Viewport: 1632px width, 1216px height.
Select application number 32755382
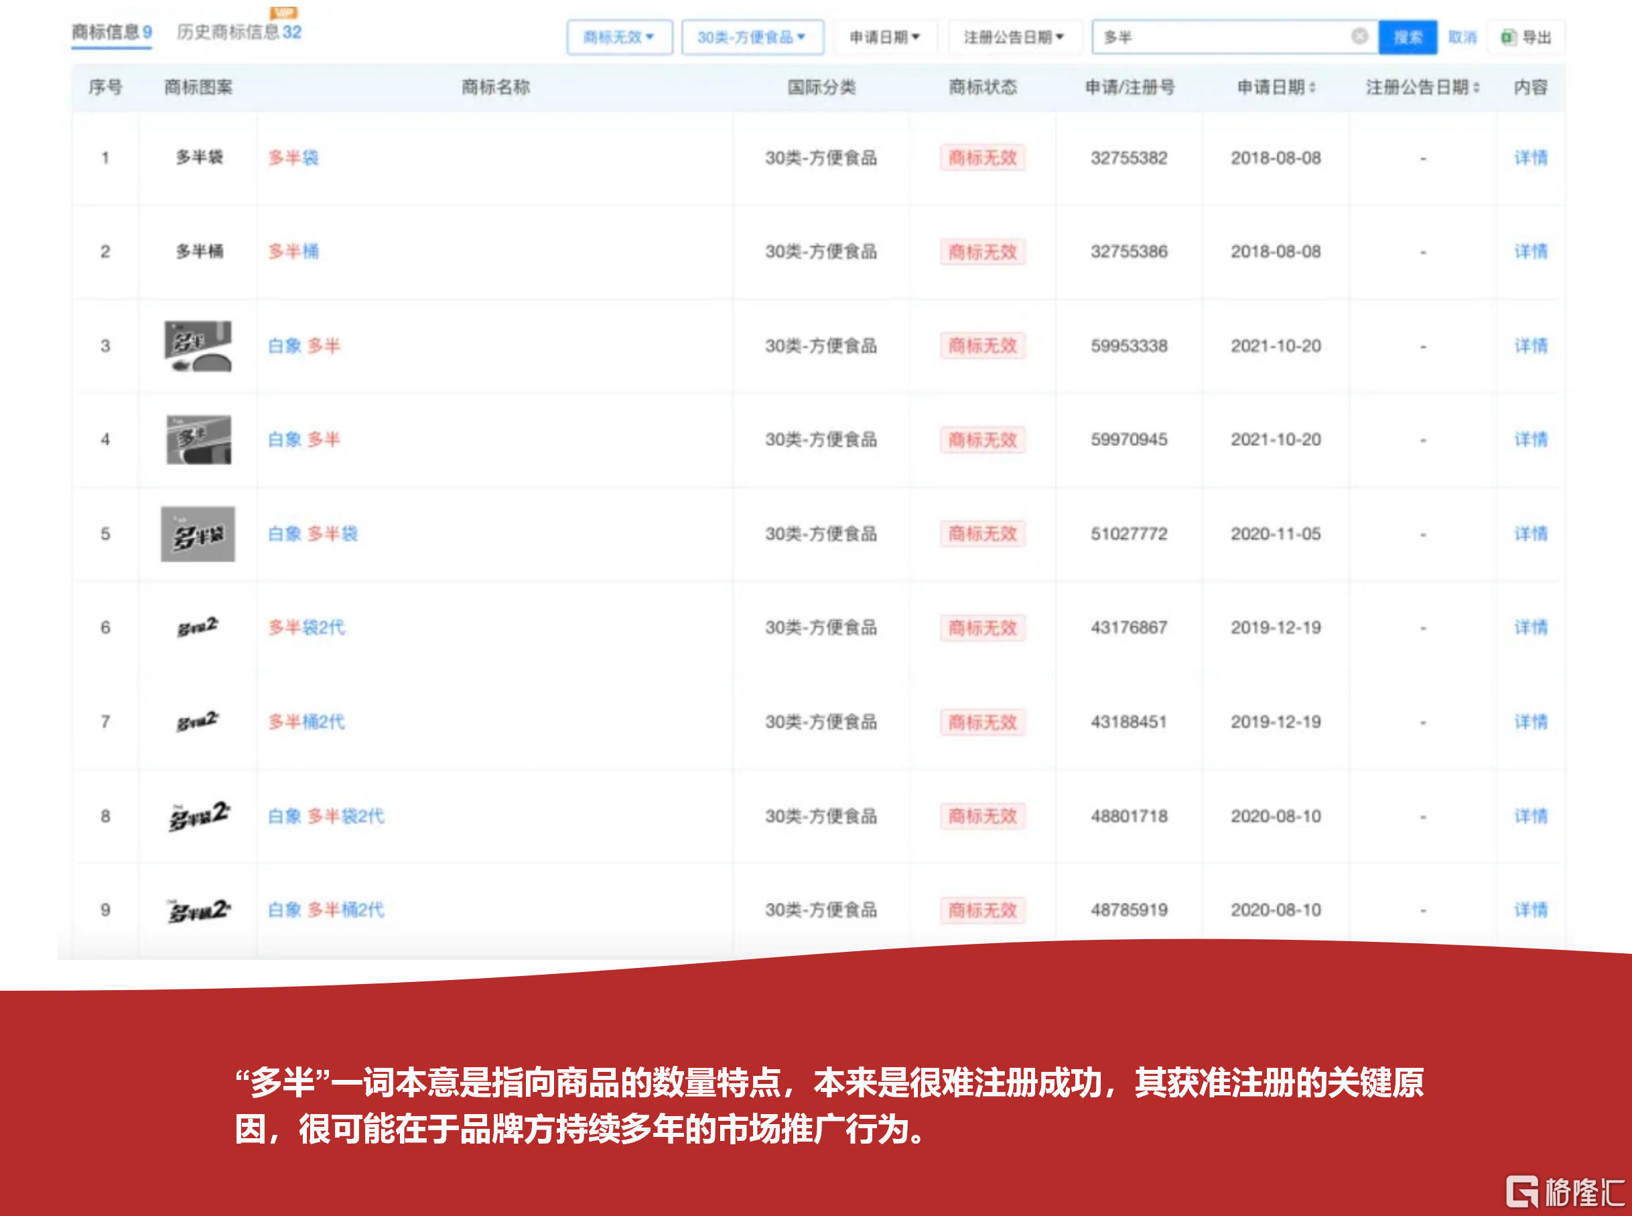[1129, 158]
